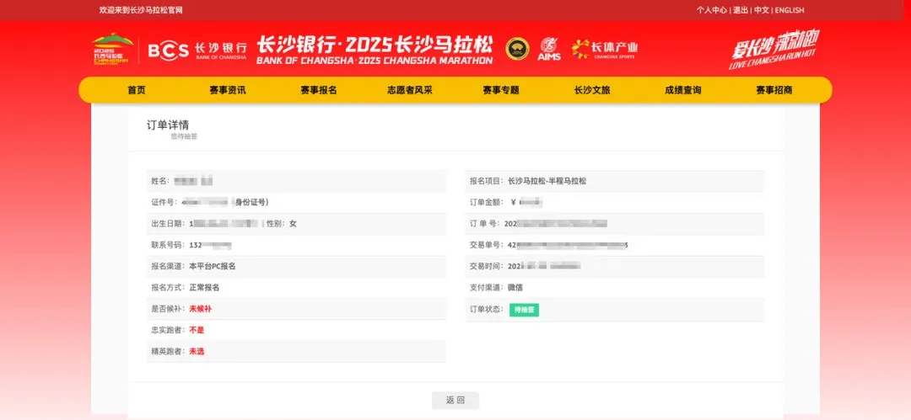The height and width of the screenshot is (420, 911).
Task: Click the 交易时间 row
Action: point(615,266)
